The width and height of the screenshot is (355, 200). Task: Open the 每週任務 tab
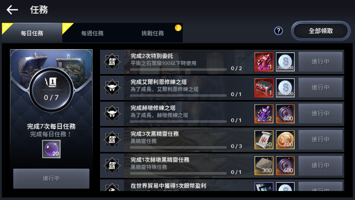[92, 33]
